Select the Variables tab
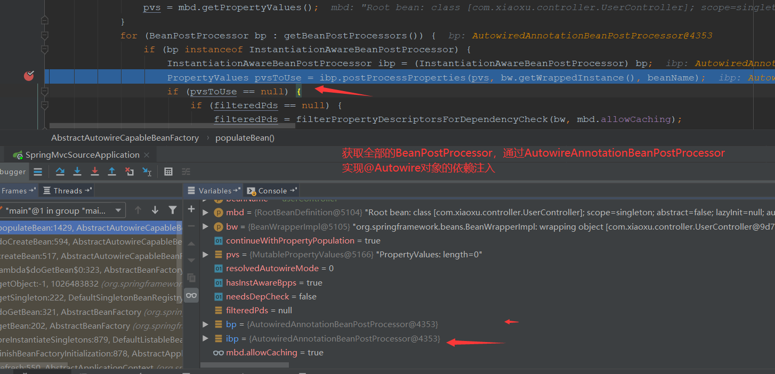The height and width of the screenshot is (374, 775). point(214,191)
